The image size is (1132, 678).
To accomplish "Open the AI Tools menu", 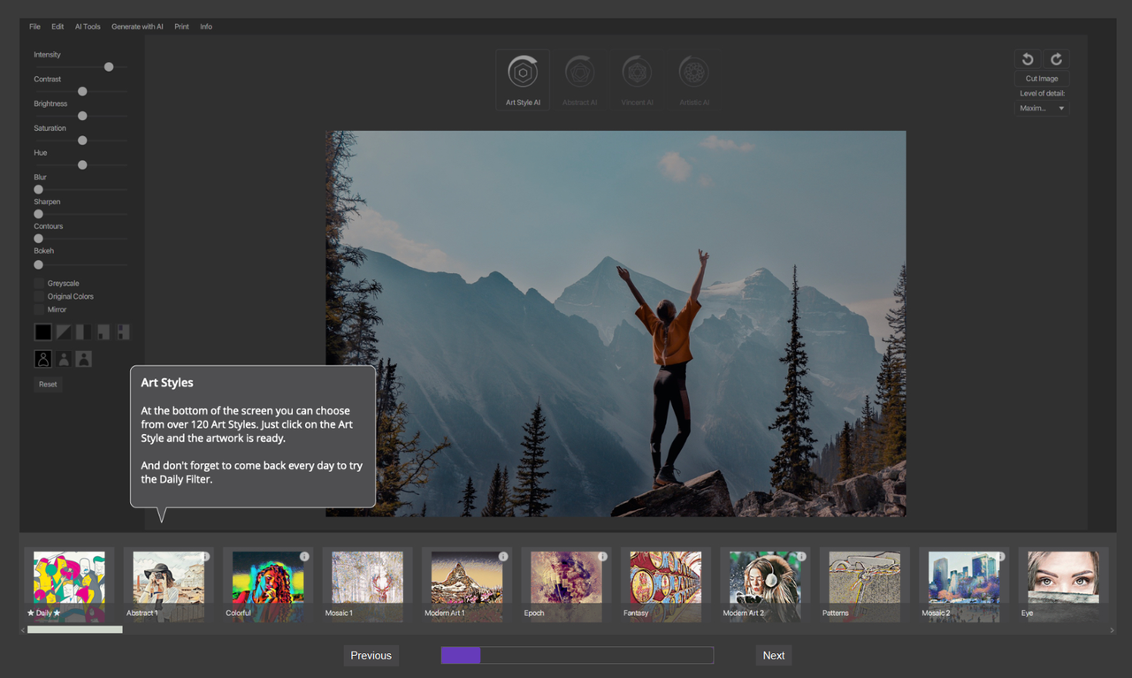I will 88,27.
